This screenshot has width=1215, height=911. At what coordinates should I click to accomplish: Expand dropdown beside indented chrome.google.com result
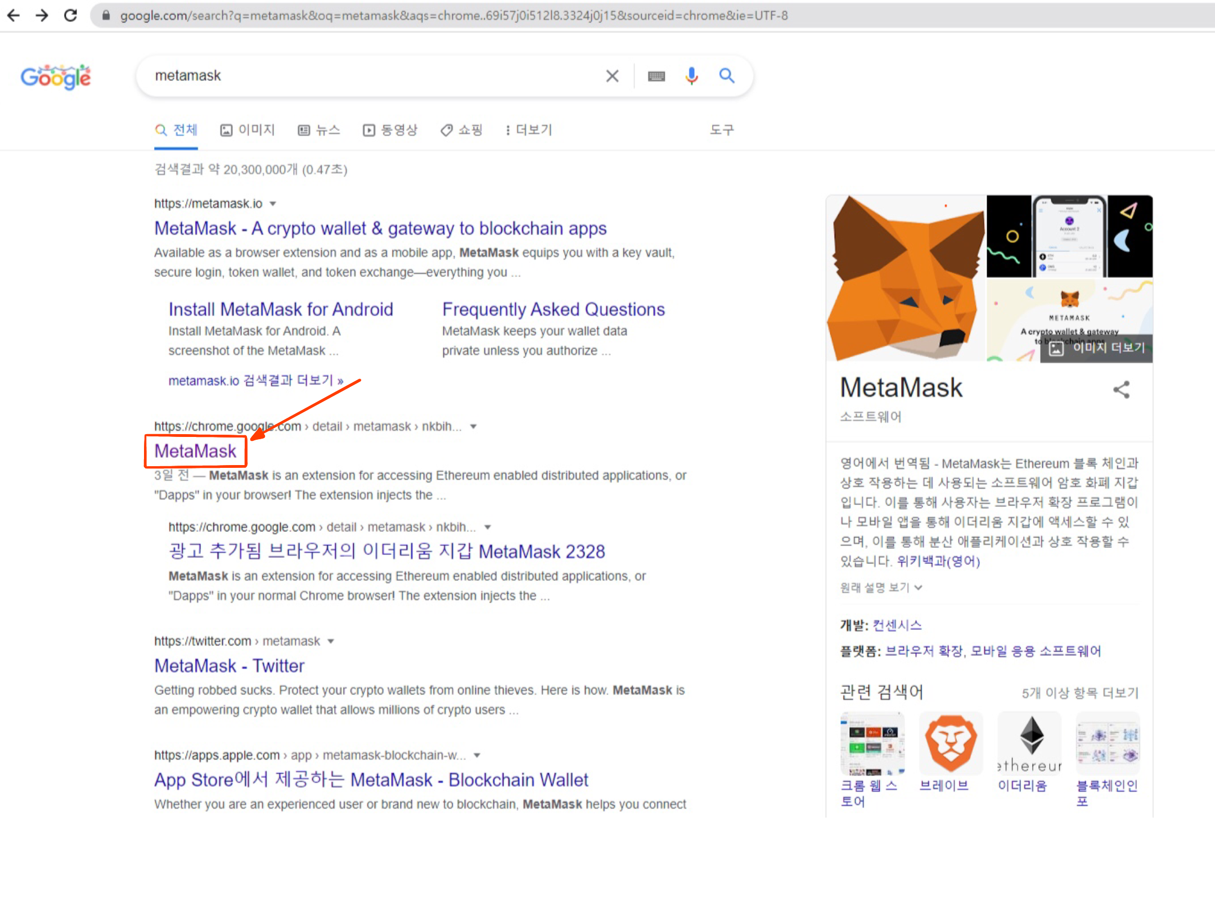488,527
